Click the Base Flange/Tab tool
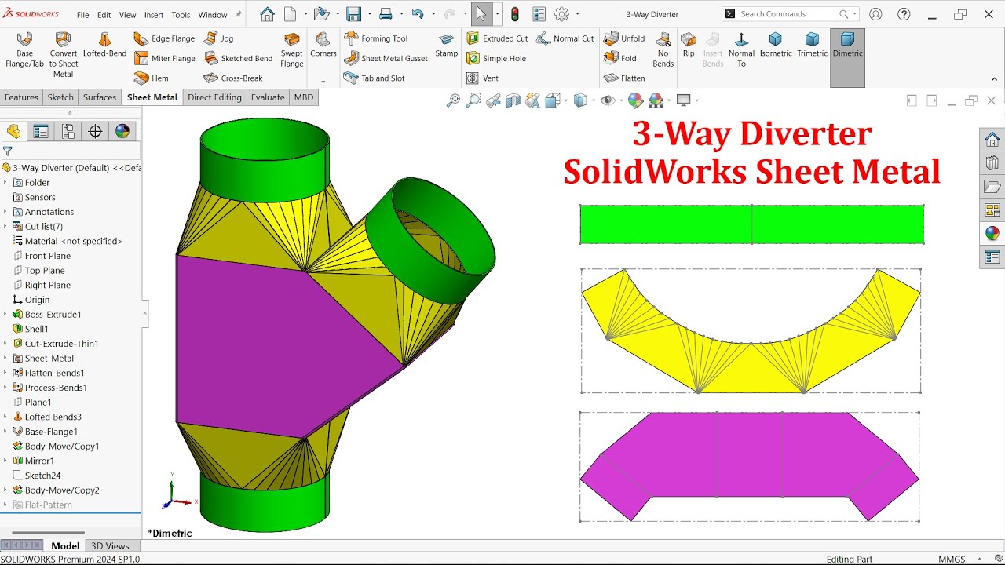 click(24, 49)
